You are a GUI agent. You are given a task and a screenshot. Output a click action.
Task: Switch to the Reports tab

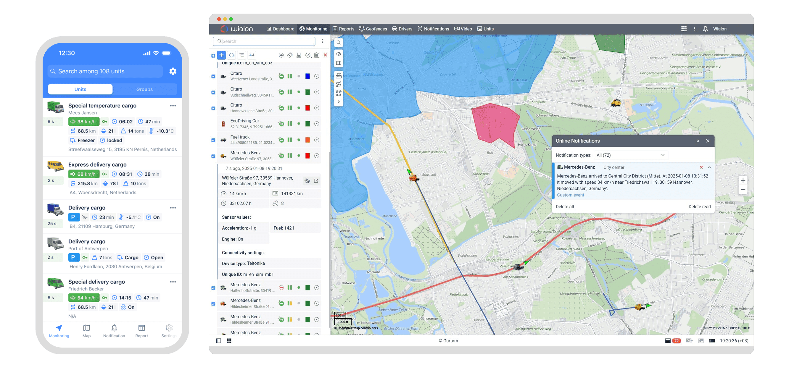click(x=343, y=29)
